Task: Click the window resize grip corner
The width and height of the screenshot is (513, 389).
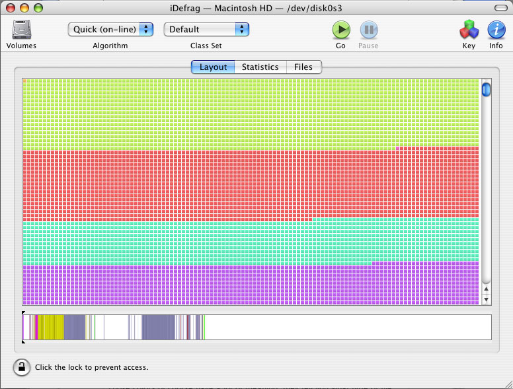Action: (508, 384)
